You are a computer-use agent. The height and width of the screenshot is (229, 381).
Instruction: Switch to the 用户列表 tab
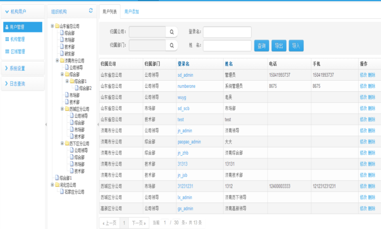[110, 11]
